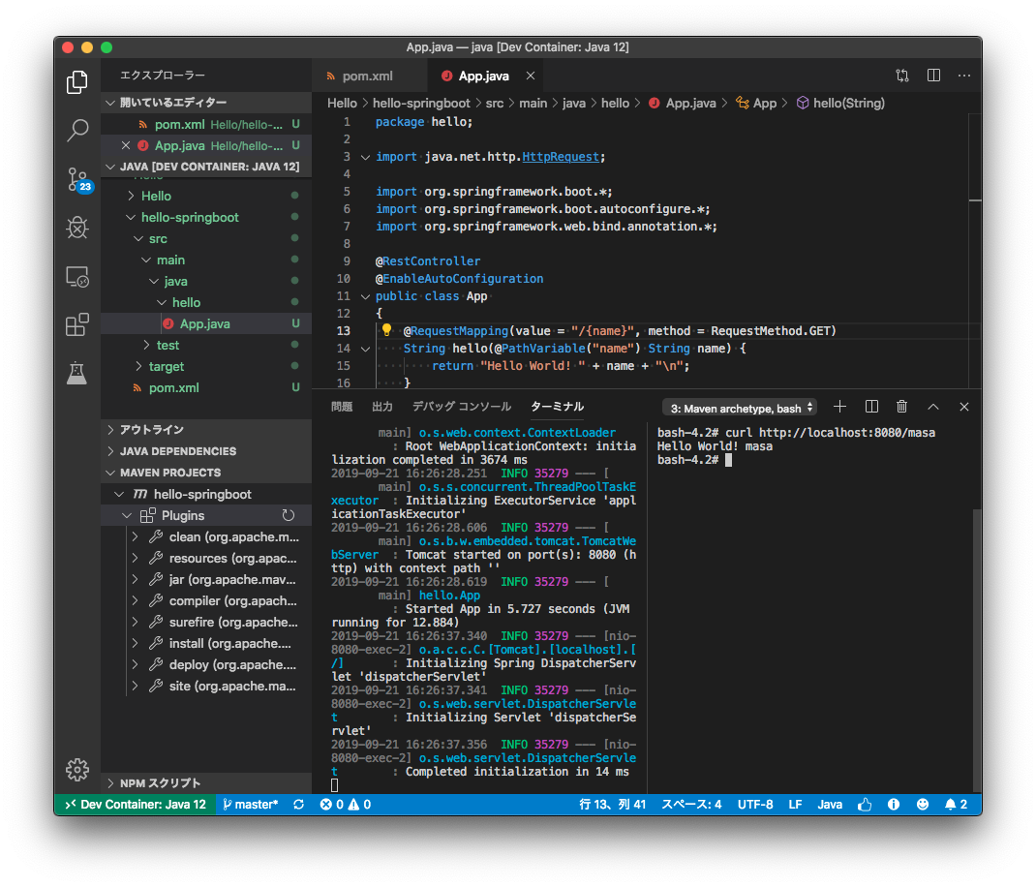1036x887 pixels.
Task: Send feedback via smiley icon
Action: tap(923, 805)
